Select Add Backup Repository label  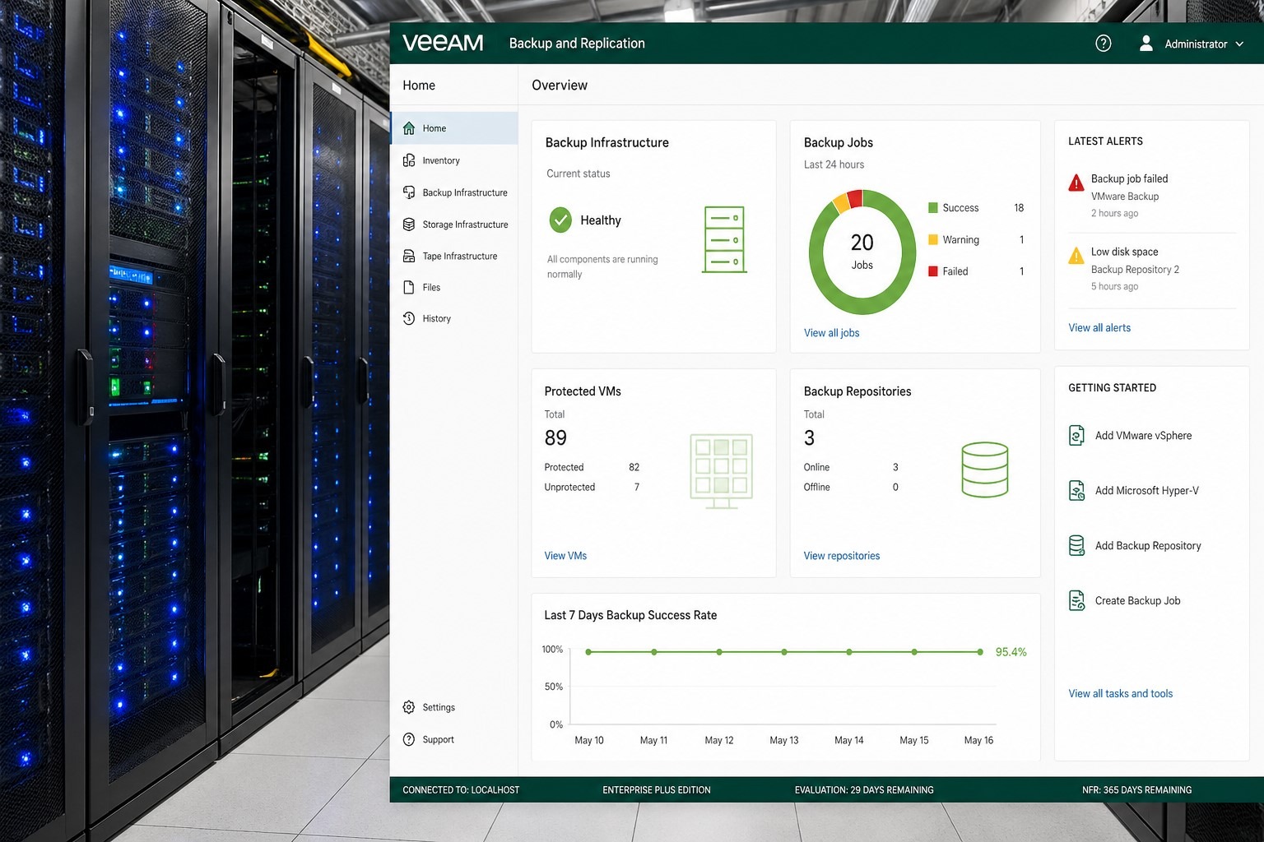pyautogui.click(x=1148, y=546)
